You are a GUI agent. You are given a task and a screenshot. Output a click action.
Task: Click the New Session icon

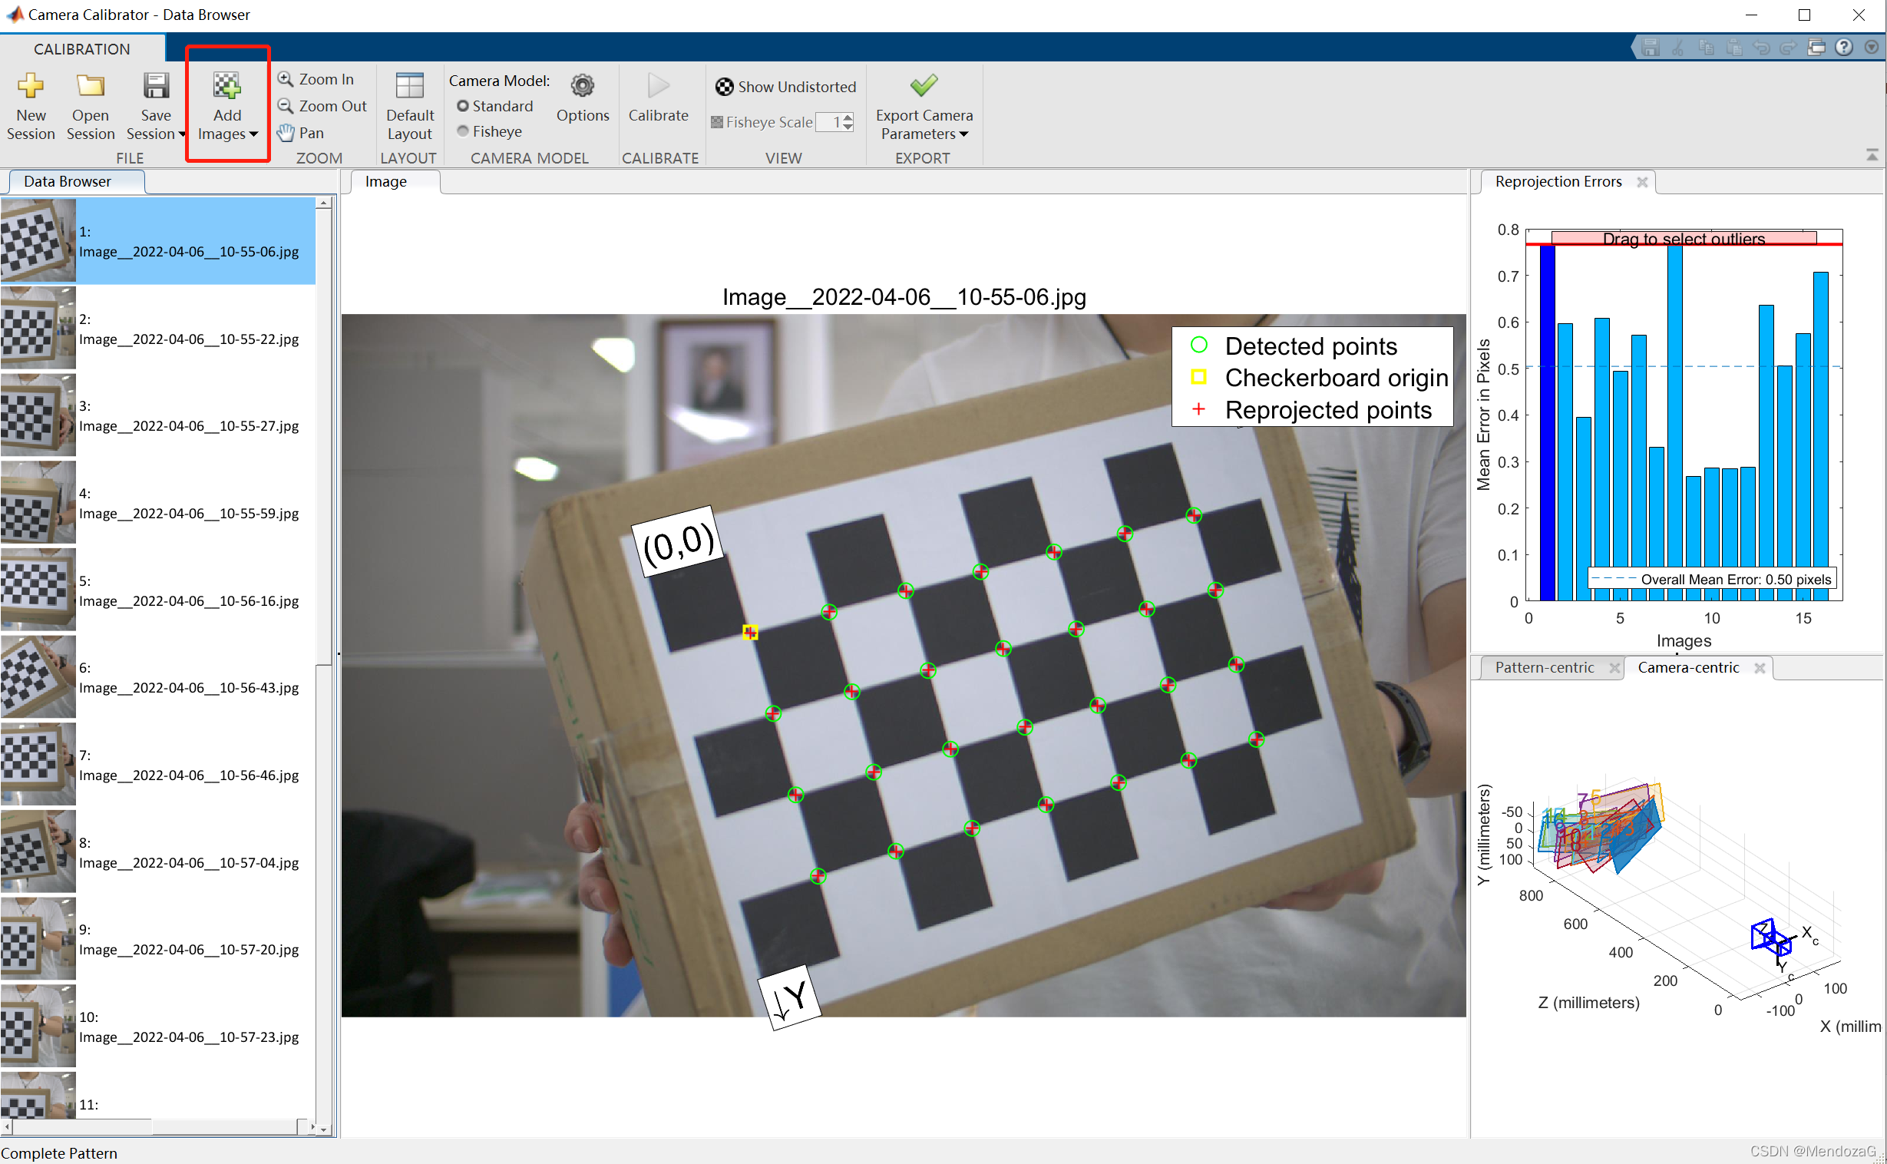click(x=31, y=86)
